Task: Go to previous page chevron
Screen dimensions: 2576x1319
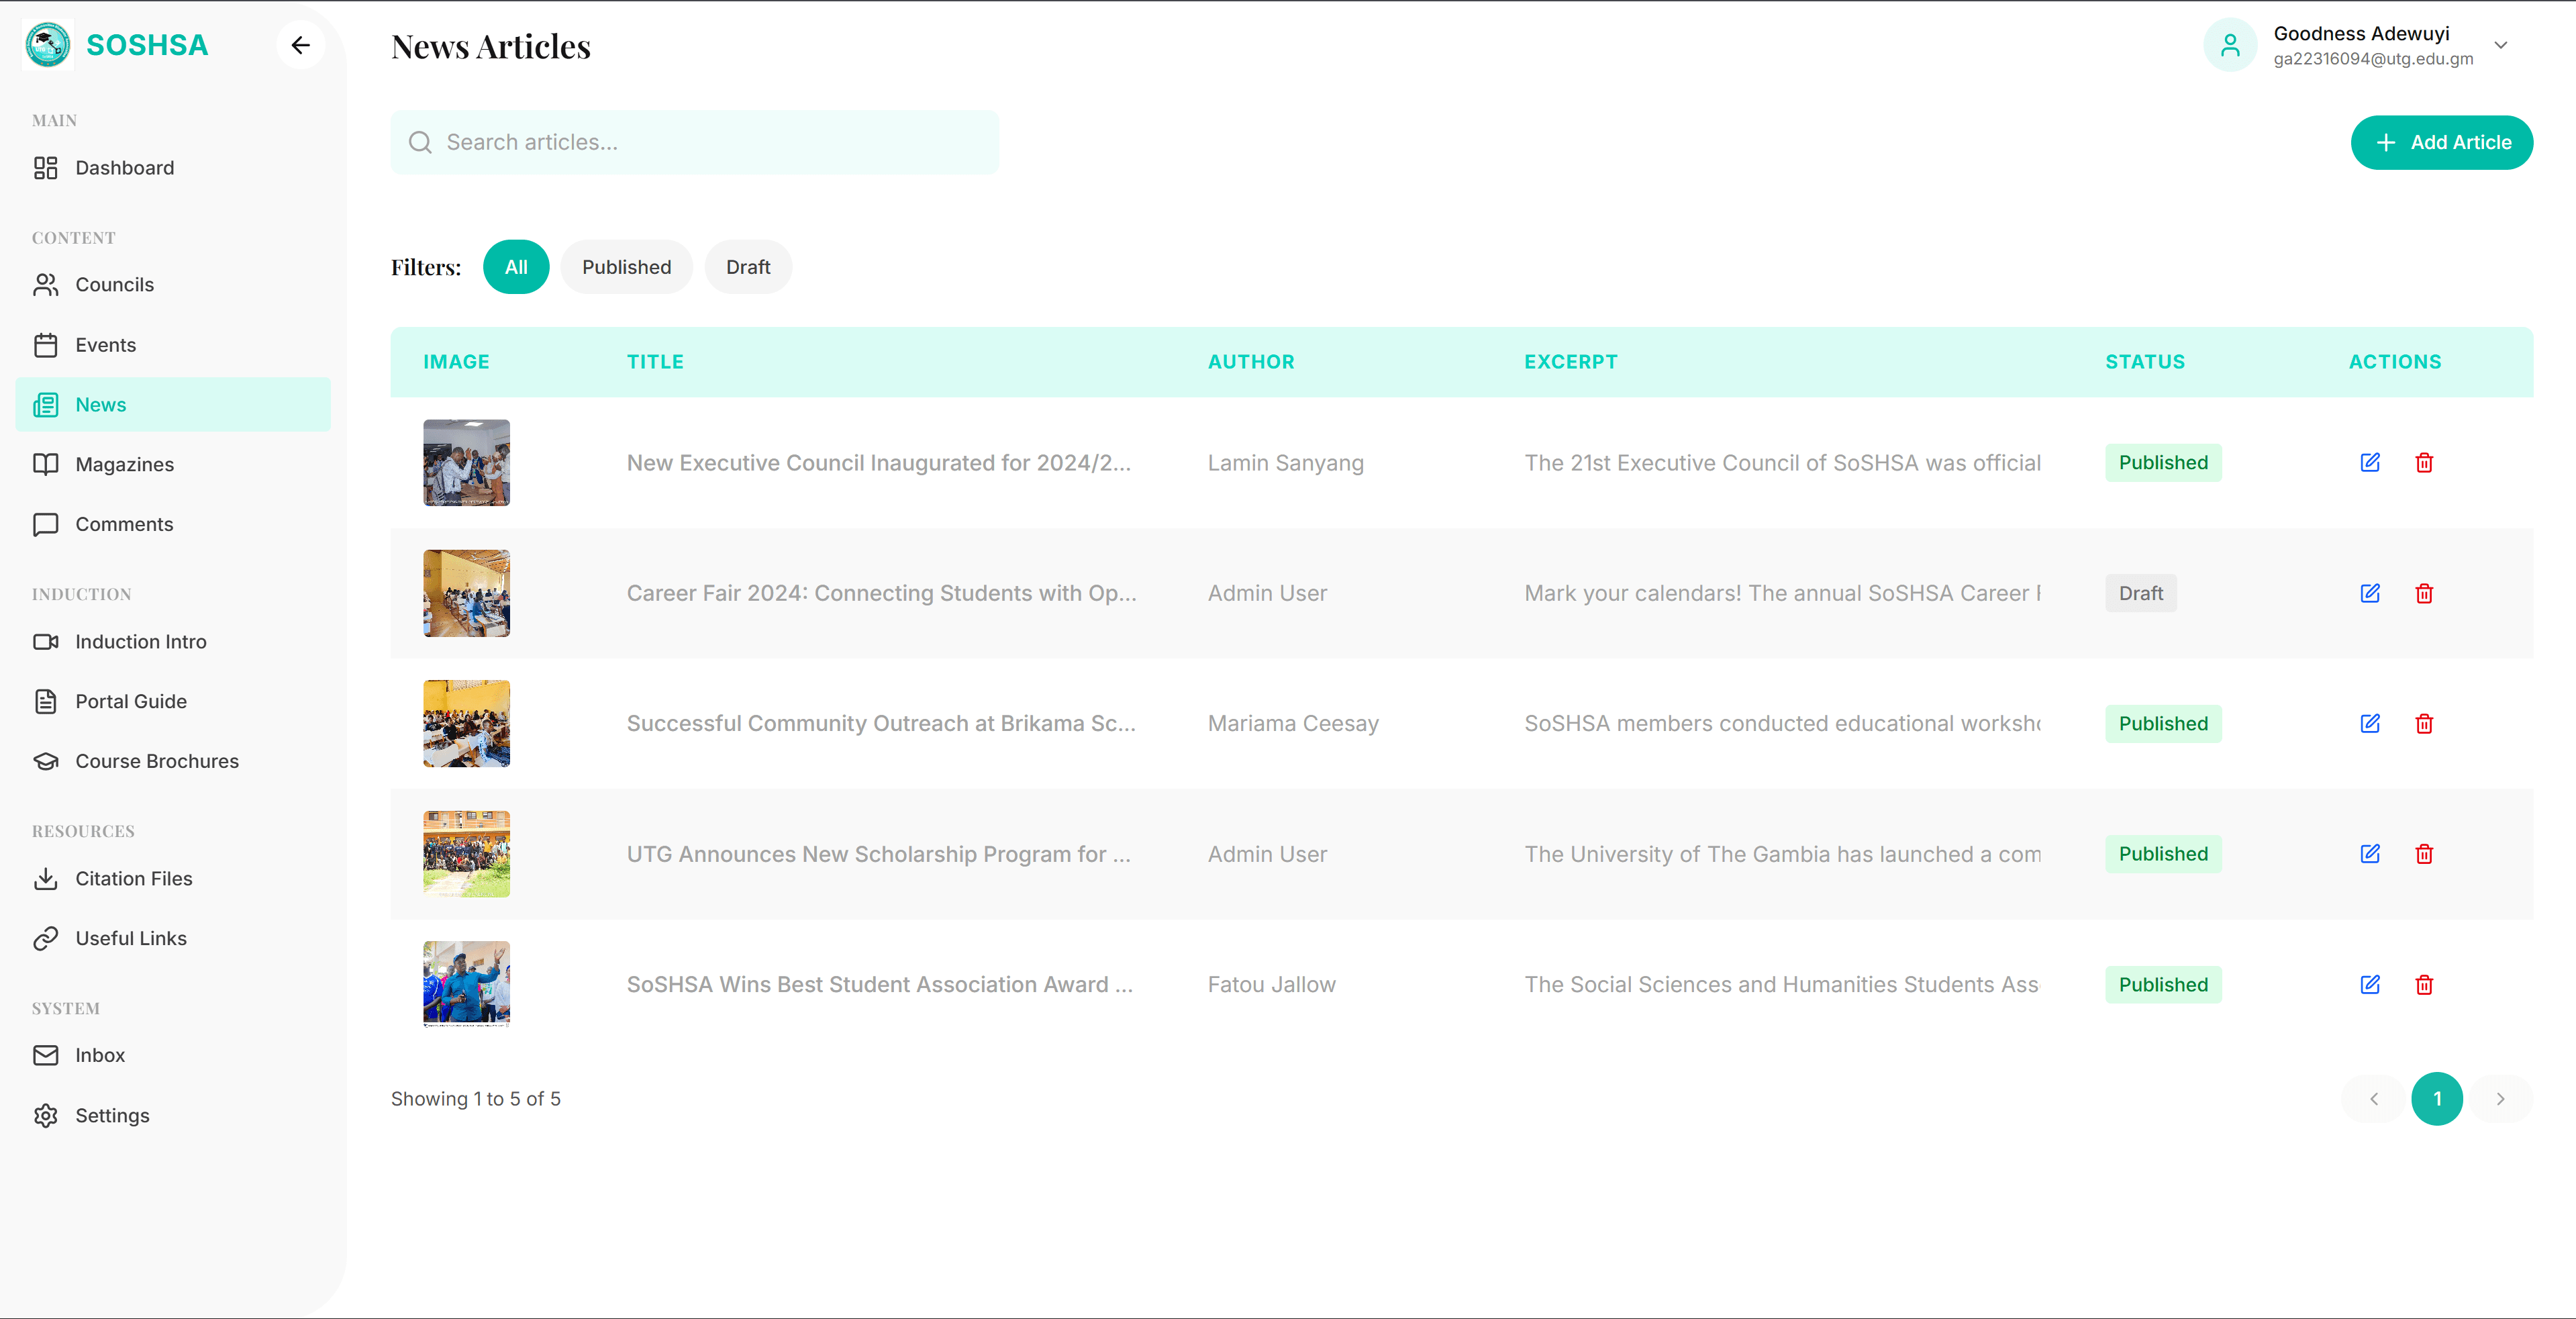Action: pyautogui.click(x=2373, y=1099)
